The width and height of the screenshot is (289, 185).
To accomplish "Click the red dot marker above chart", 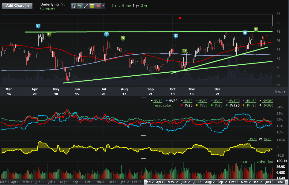I will click(180, 18).
